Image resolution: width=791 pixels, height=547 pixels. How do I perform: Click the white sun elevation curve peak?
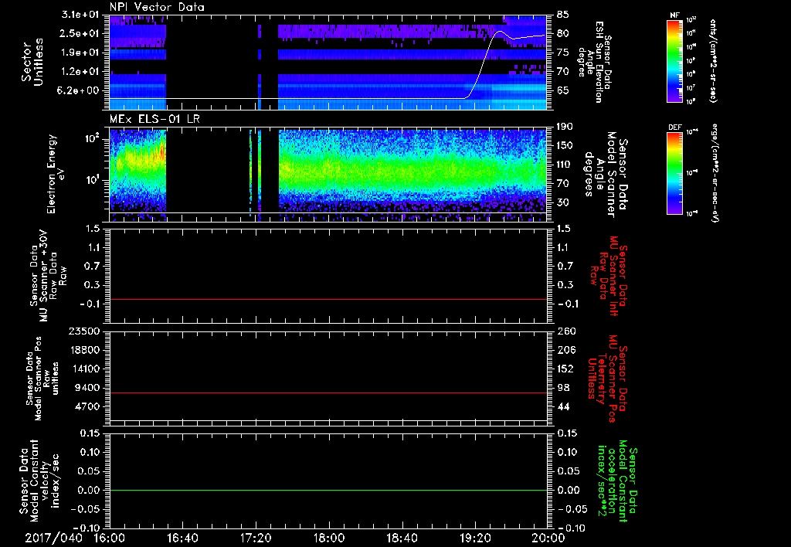500,32
